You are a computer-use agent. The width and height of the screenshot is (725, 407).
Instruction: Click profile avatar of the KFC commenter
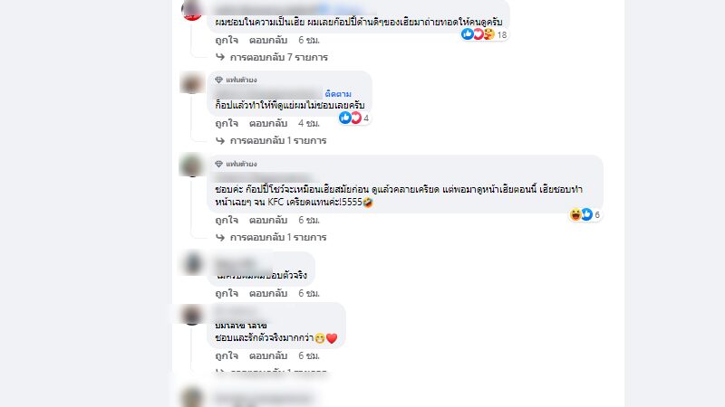192,166
